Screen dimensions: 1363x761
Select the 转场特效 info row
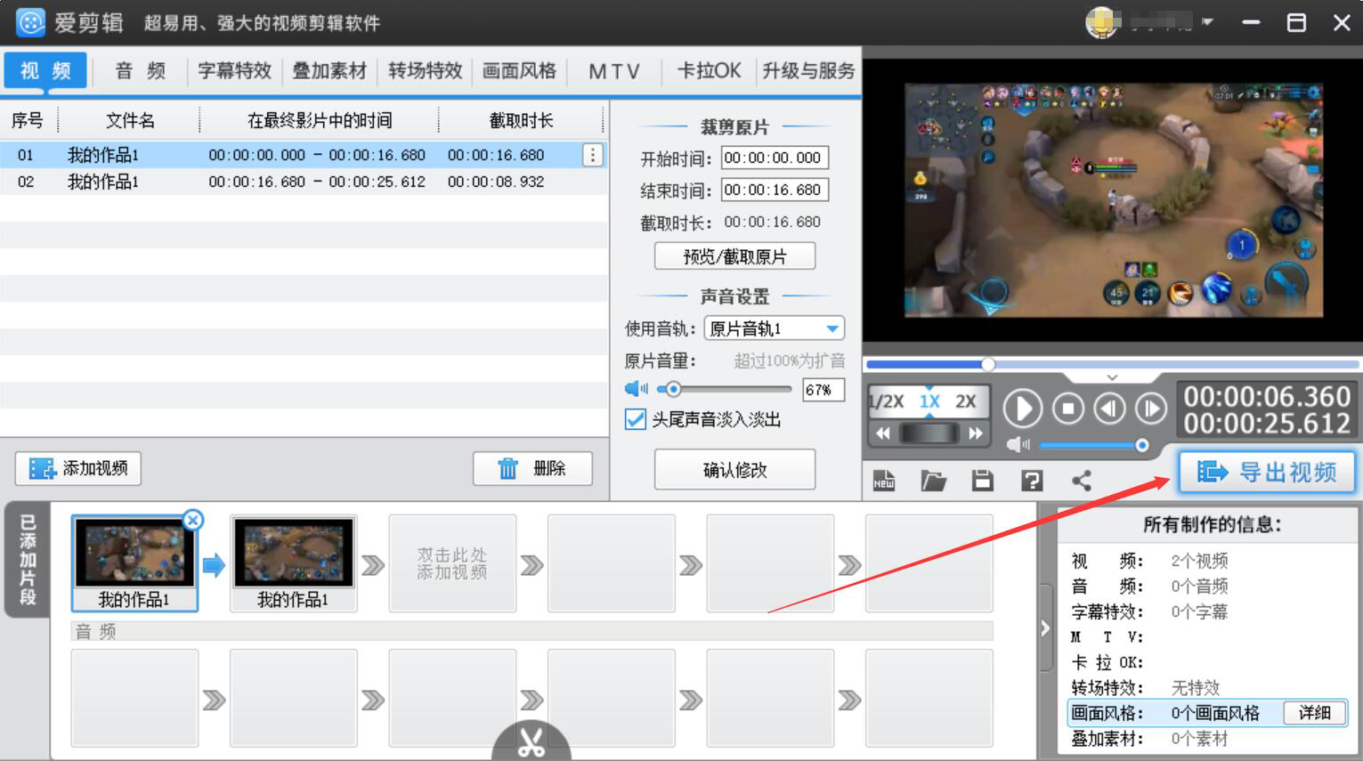1207,687
